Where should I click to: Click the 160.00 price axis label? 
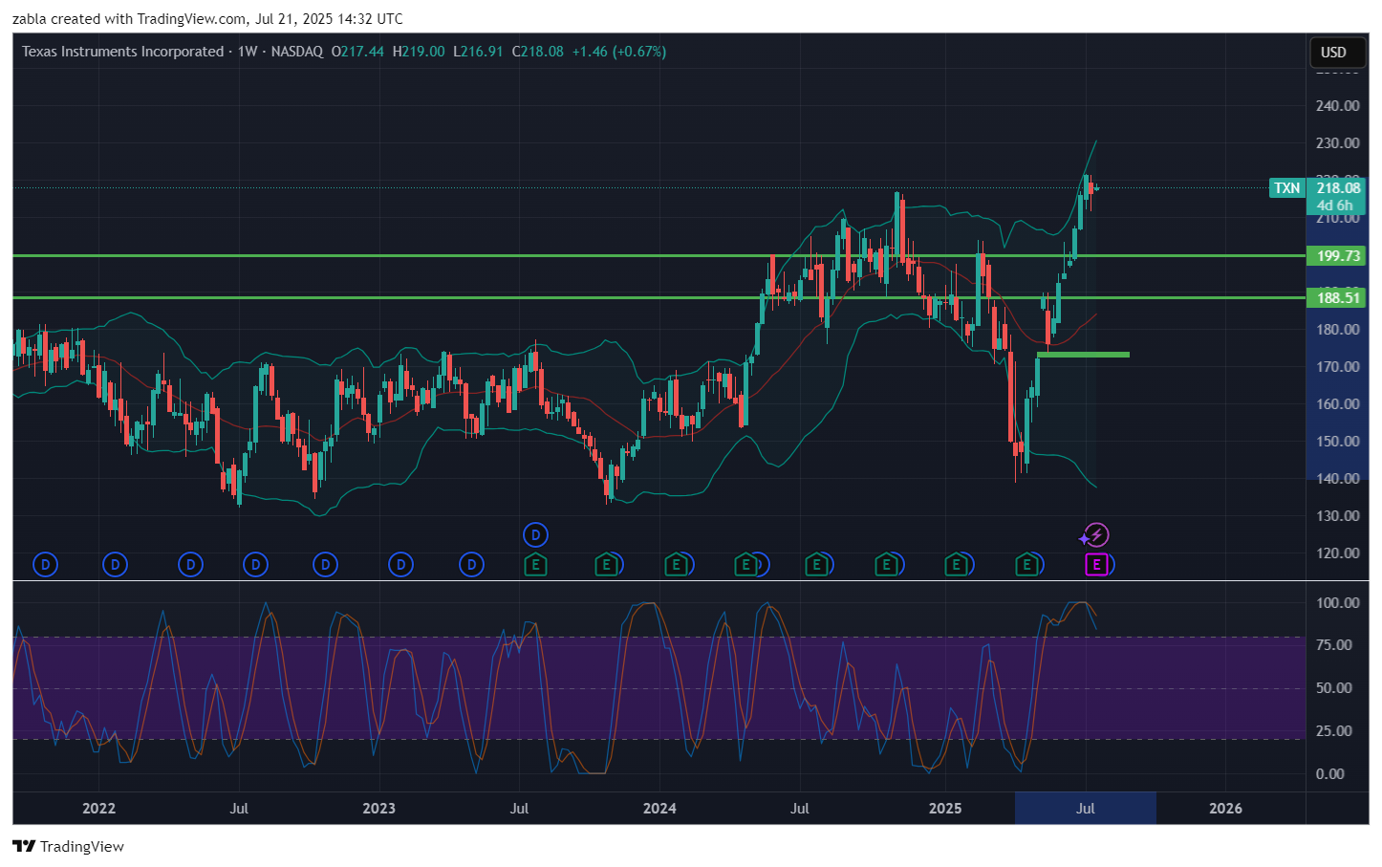click(x=1337, y=404)
